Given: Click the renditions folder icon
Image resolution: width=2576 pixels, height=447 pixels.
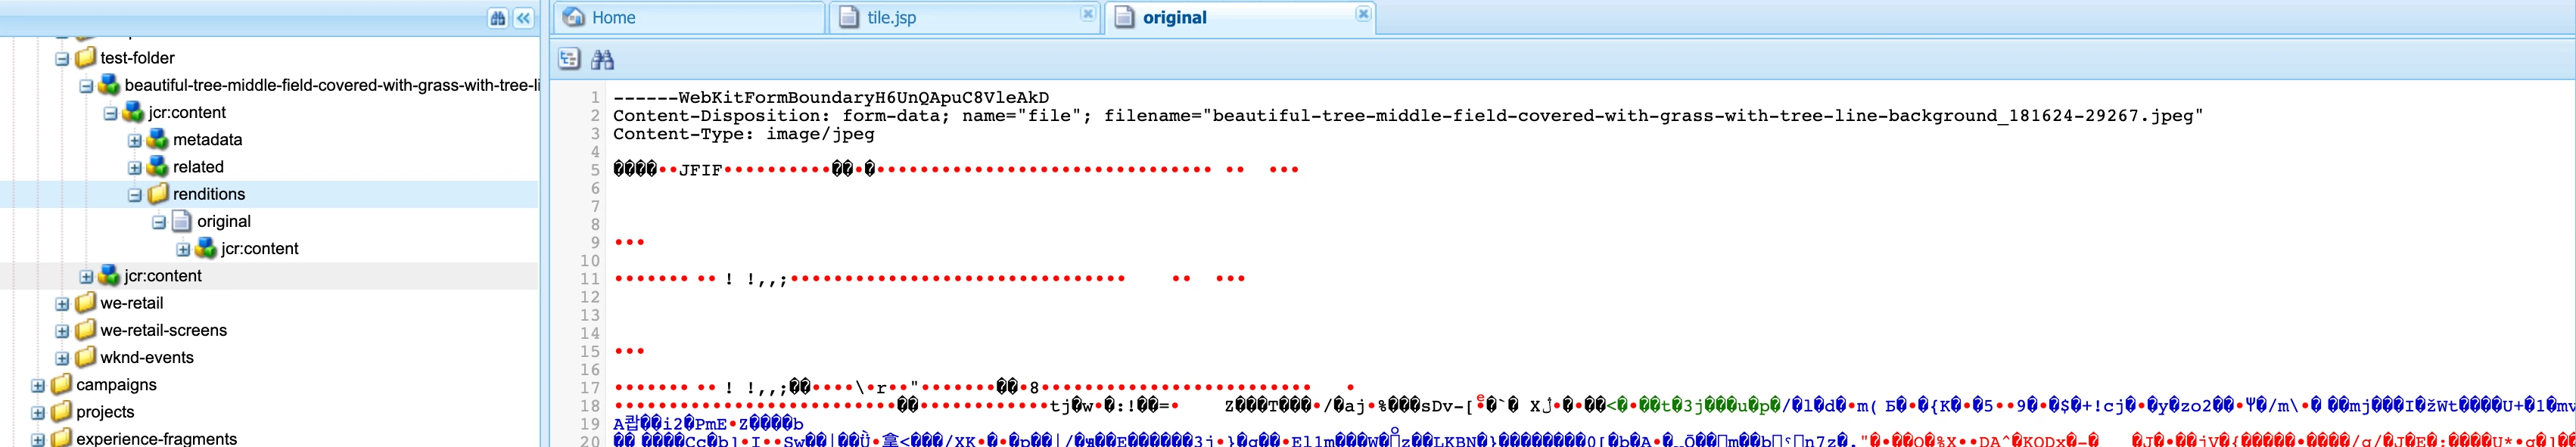Looking at the screenshot, I should click(158, 194).
